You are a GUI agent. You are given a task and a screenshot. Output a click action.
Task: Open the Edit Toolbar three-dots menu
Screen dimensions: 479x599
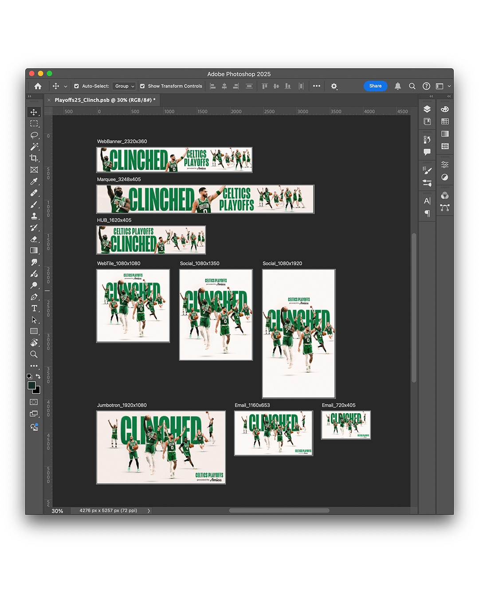point(34,366)
